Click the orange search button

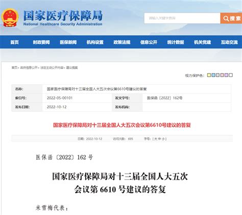coord(231,18)
